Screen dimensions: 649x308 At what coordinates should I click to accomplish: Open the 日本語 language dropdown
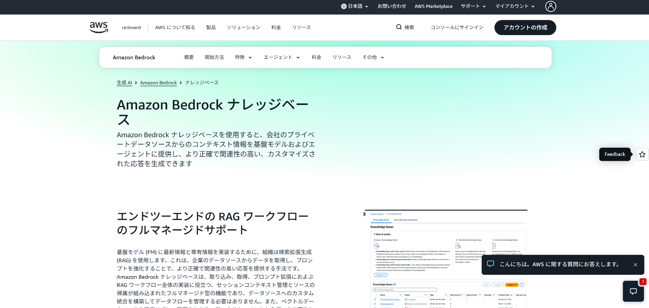coord(355,6)
